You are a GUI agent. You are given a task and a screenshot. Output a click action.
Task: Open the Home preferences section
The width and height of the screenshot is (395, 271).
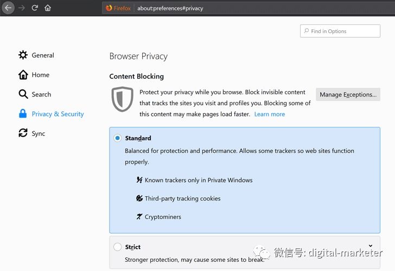40,75
